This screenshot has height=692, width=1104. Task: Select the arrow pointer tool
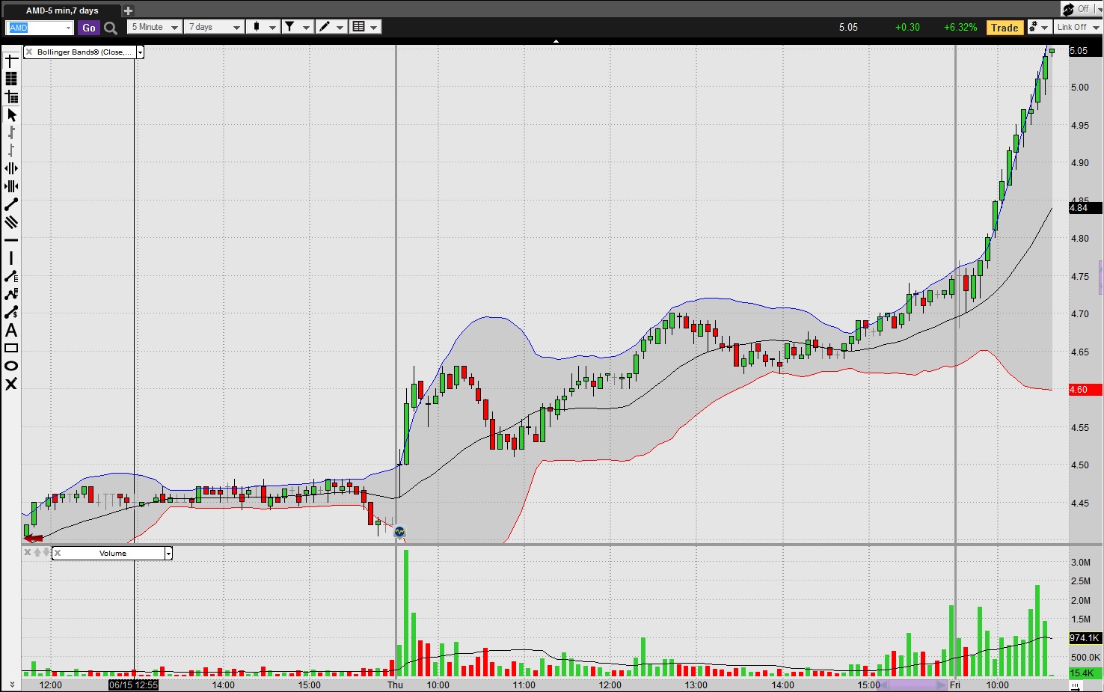click(x=11, y=115)
